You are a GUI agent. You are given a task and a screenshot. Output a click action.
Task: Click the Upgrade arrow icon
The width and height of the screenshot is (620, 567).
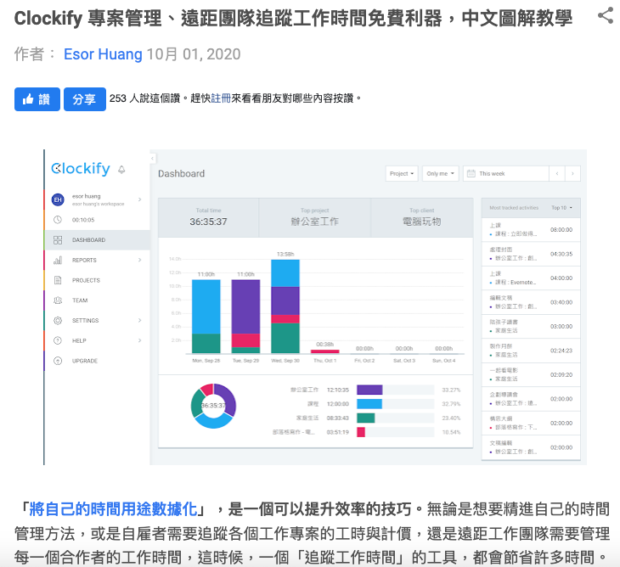click(58, 361)
